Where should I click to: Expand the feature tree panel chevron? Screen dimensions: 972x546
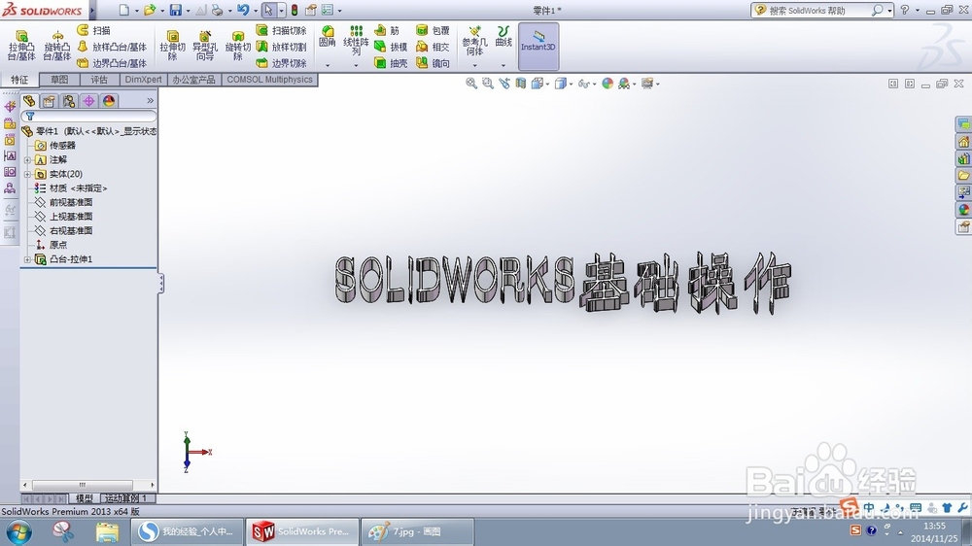150,100
